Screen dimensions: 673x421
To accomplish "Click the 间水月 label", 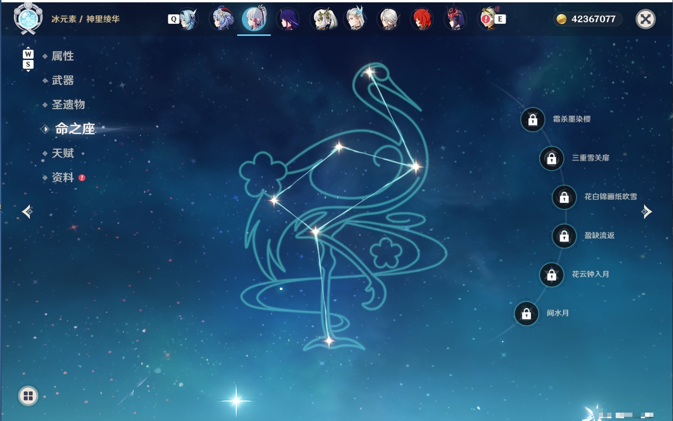I will click(x=558, y=313).
